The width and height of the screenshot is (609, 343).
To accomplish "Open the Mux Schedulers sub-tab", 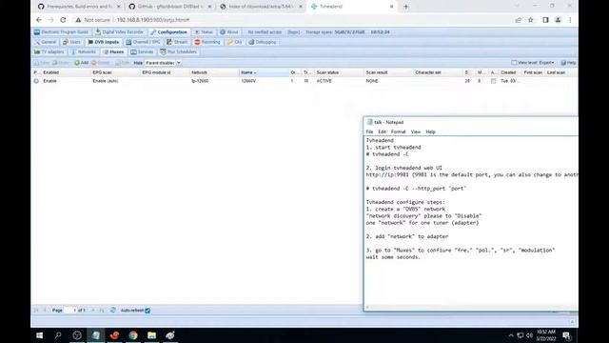I will 178,51.
